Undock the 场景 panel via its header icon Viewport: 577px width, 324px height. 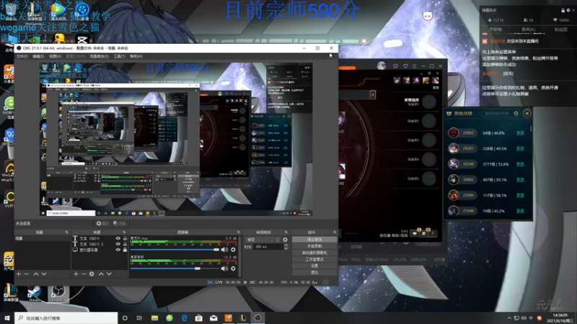point(66,232)
